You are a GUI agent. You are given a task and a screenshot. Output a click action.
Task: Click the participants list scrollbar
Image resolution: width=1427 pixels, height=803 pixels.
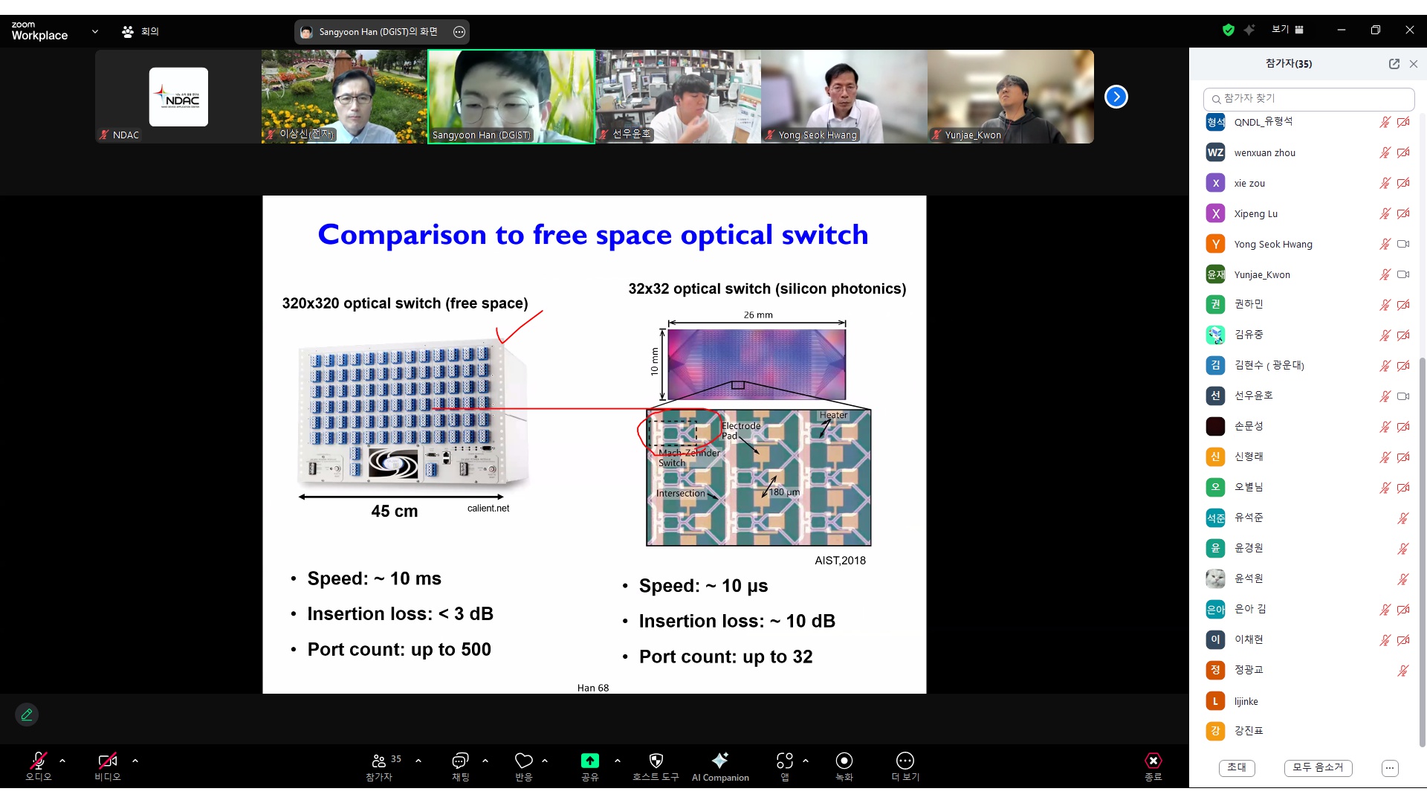click(x=1423, y=550)
